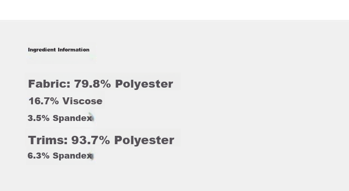Click the "Trims:" label text
The width and height of the screenshot is (349, 191).
[48, 140]
